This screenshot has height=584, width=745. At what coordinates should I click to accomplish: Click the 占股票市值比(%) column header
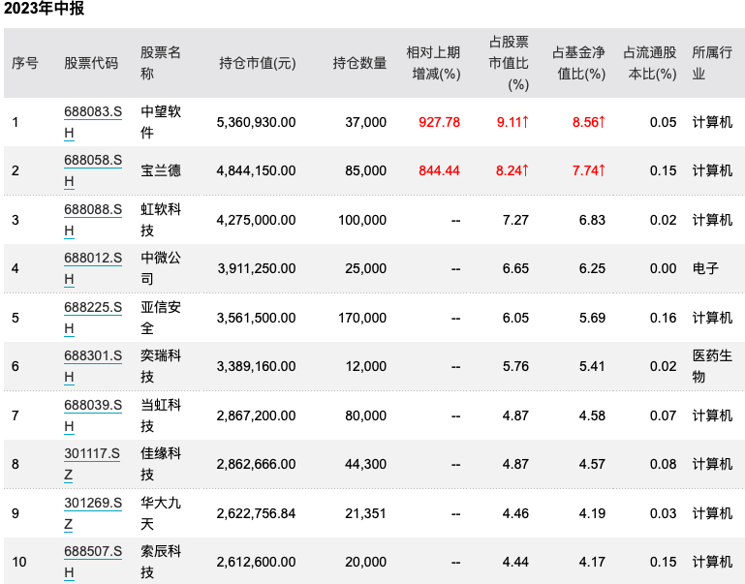pos(509,63)
